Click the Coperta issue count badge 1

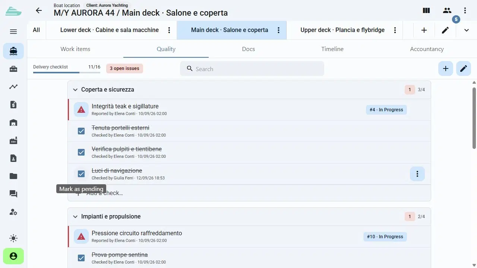tap(410, 90)
